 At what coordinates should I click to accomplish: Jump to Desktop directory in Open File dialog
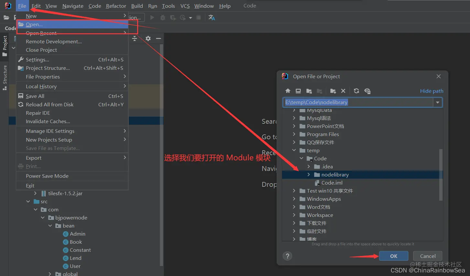point(298,91)
